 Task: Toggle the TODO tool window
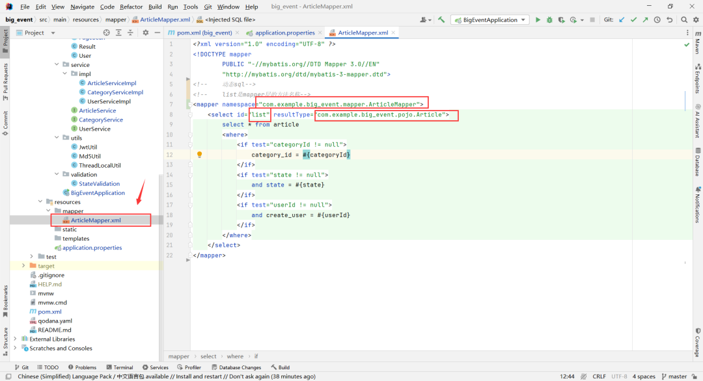point(48,367)
